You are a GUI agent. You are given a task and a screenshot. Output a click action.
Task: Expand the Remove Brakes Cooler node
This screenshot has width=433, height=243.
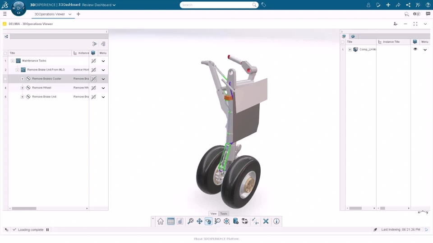coord(23,79)
